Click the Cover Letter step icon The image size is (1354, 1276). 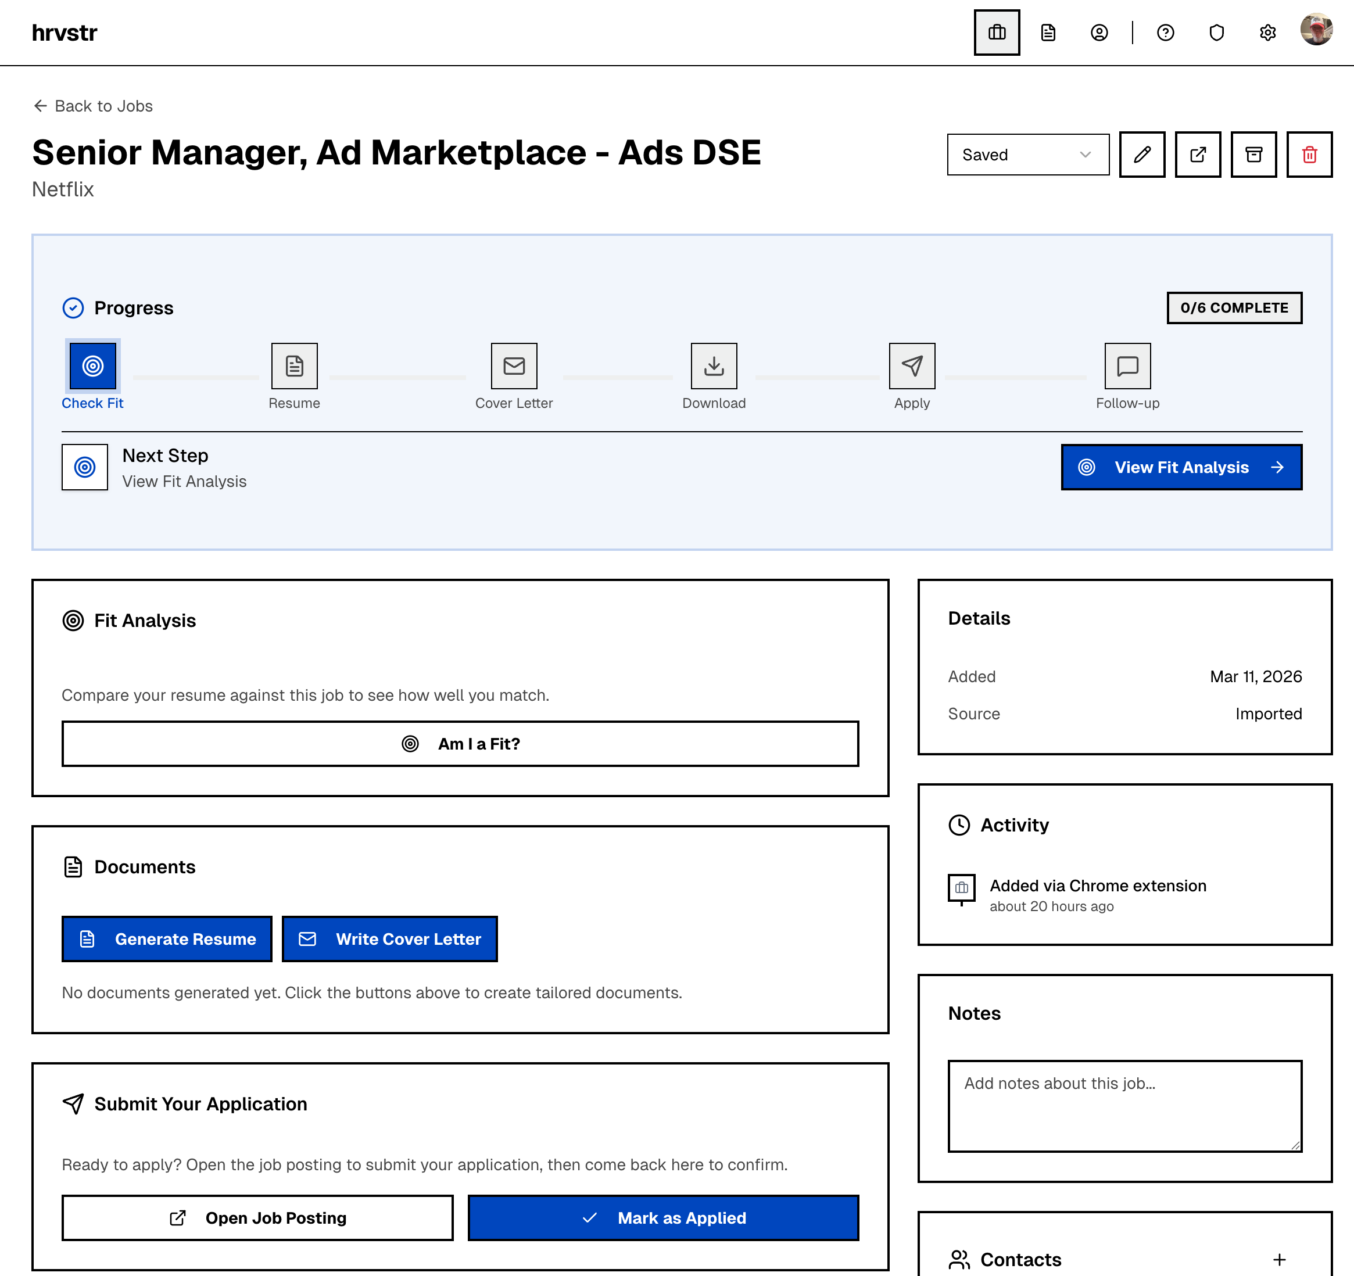pos(514,365)
